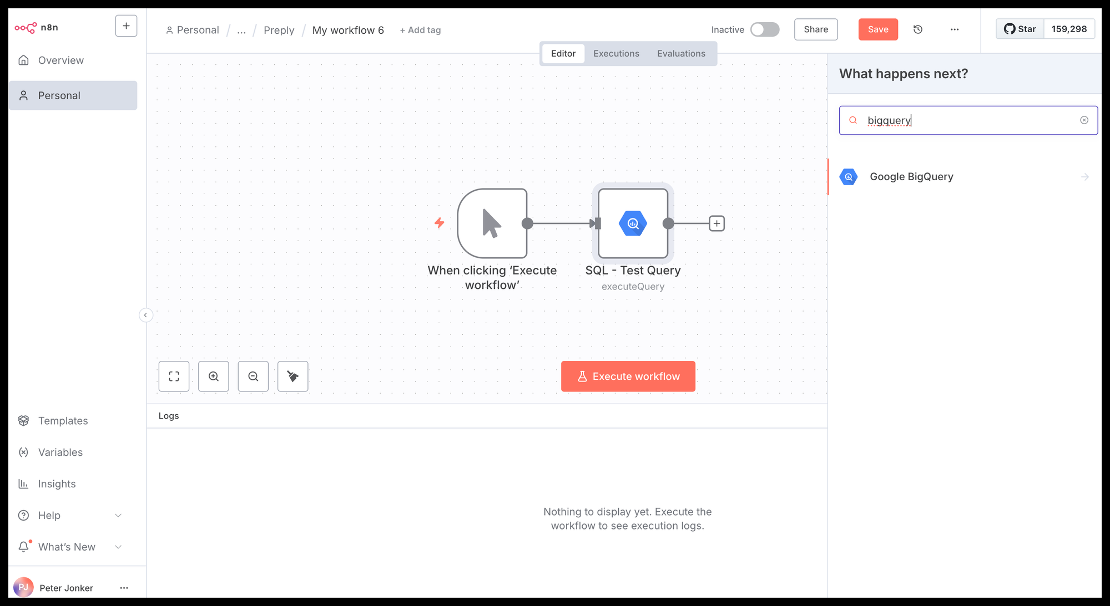
Task: Expand the Help menu chevron
Action: click(118, 516)
